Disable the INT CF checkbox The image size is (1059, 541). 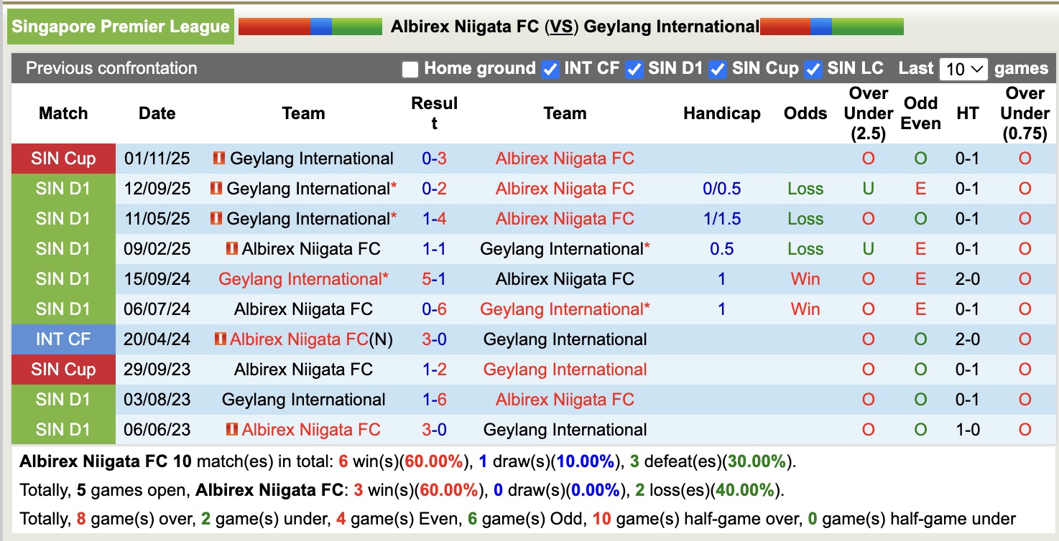point(550,68)
